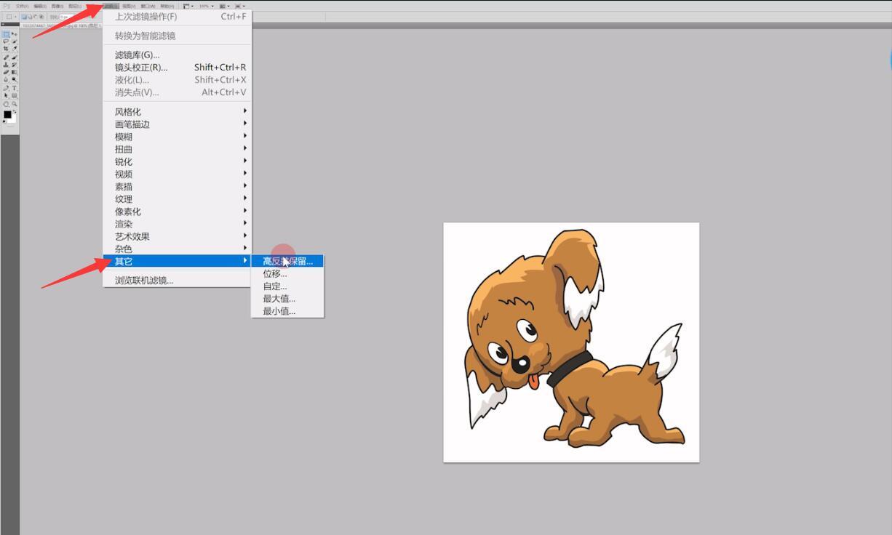Choose 高反差保留 from the submenu

click(x=287, y=262)
